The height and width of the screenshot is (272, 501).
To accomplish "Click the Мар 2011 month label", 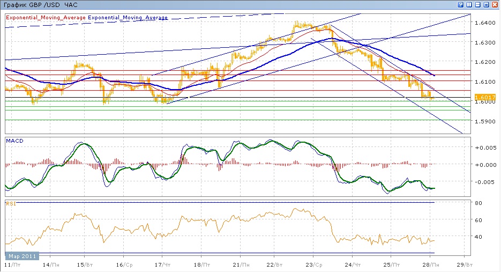I will pos(22,256).
